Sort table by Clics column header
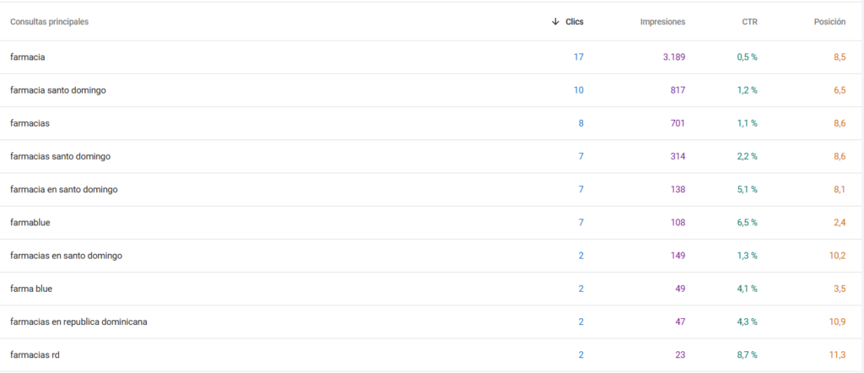 coord(574,22)
